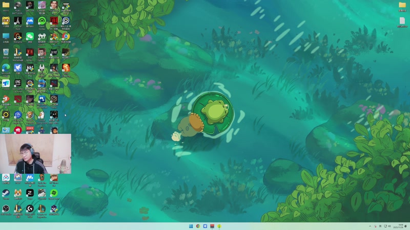Open the Recycle Bin
The width and height of the screenshot is (410, 230).
tap(6, 53)
